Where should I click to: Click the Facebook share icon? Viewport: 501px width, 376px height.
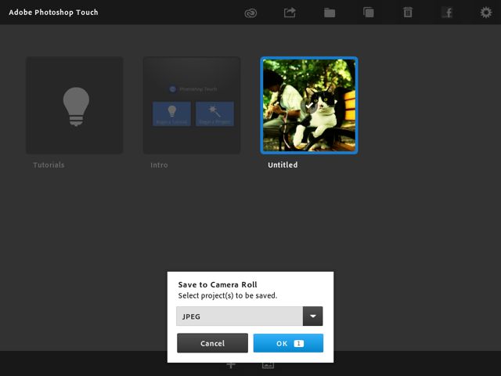[447, 13]
